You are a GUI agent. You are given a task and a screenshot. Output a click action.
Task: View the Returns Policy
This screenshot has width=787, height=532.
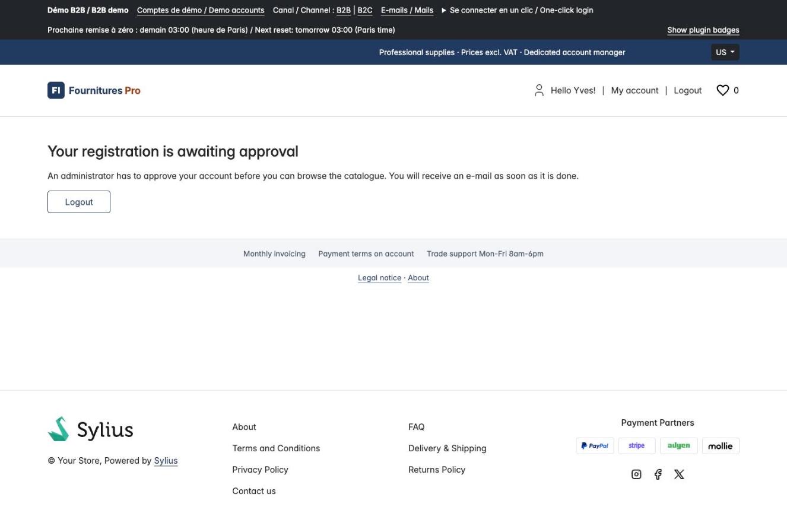pos(437,470)
